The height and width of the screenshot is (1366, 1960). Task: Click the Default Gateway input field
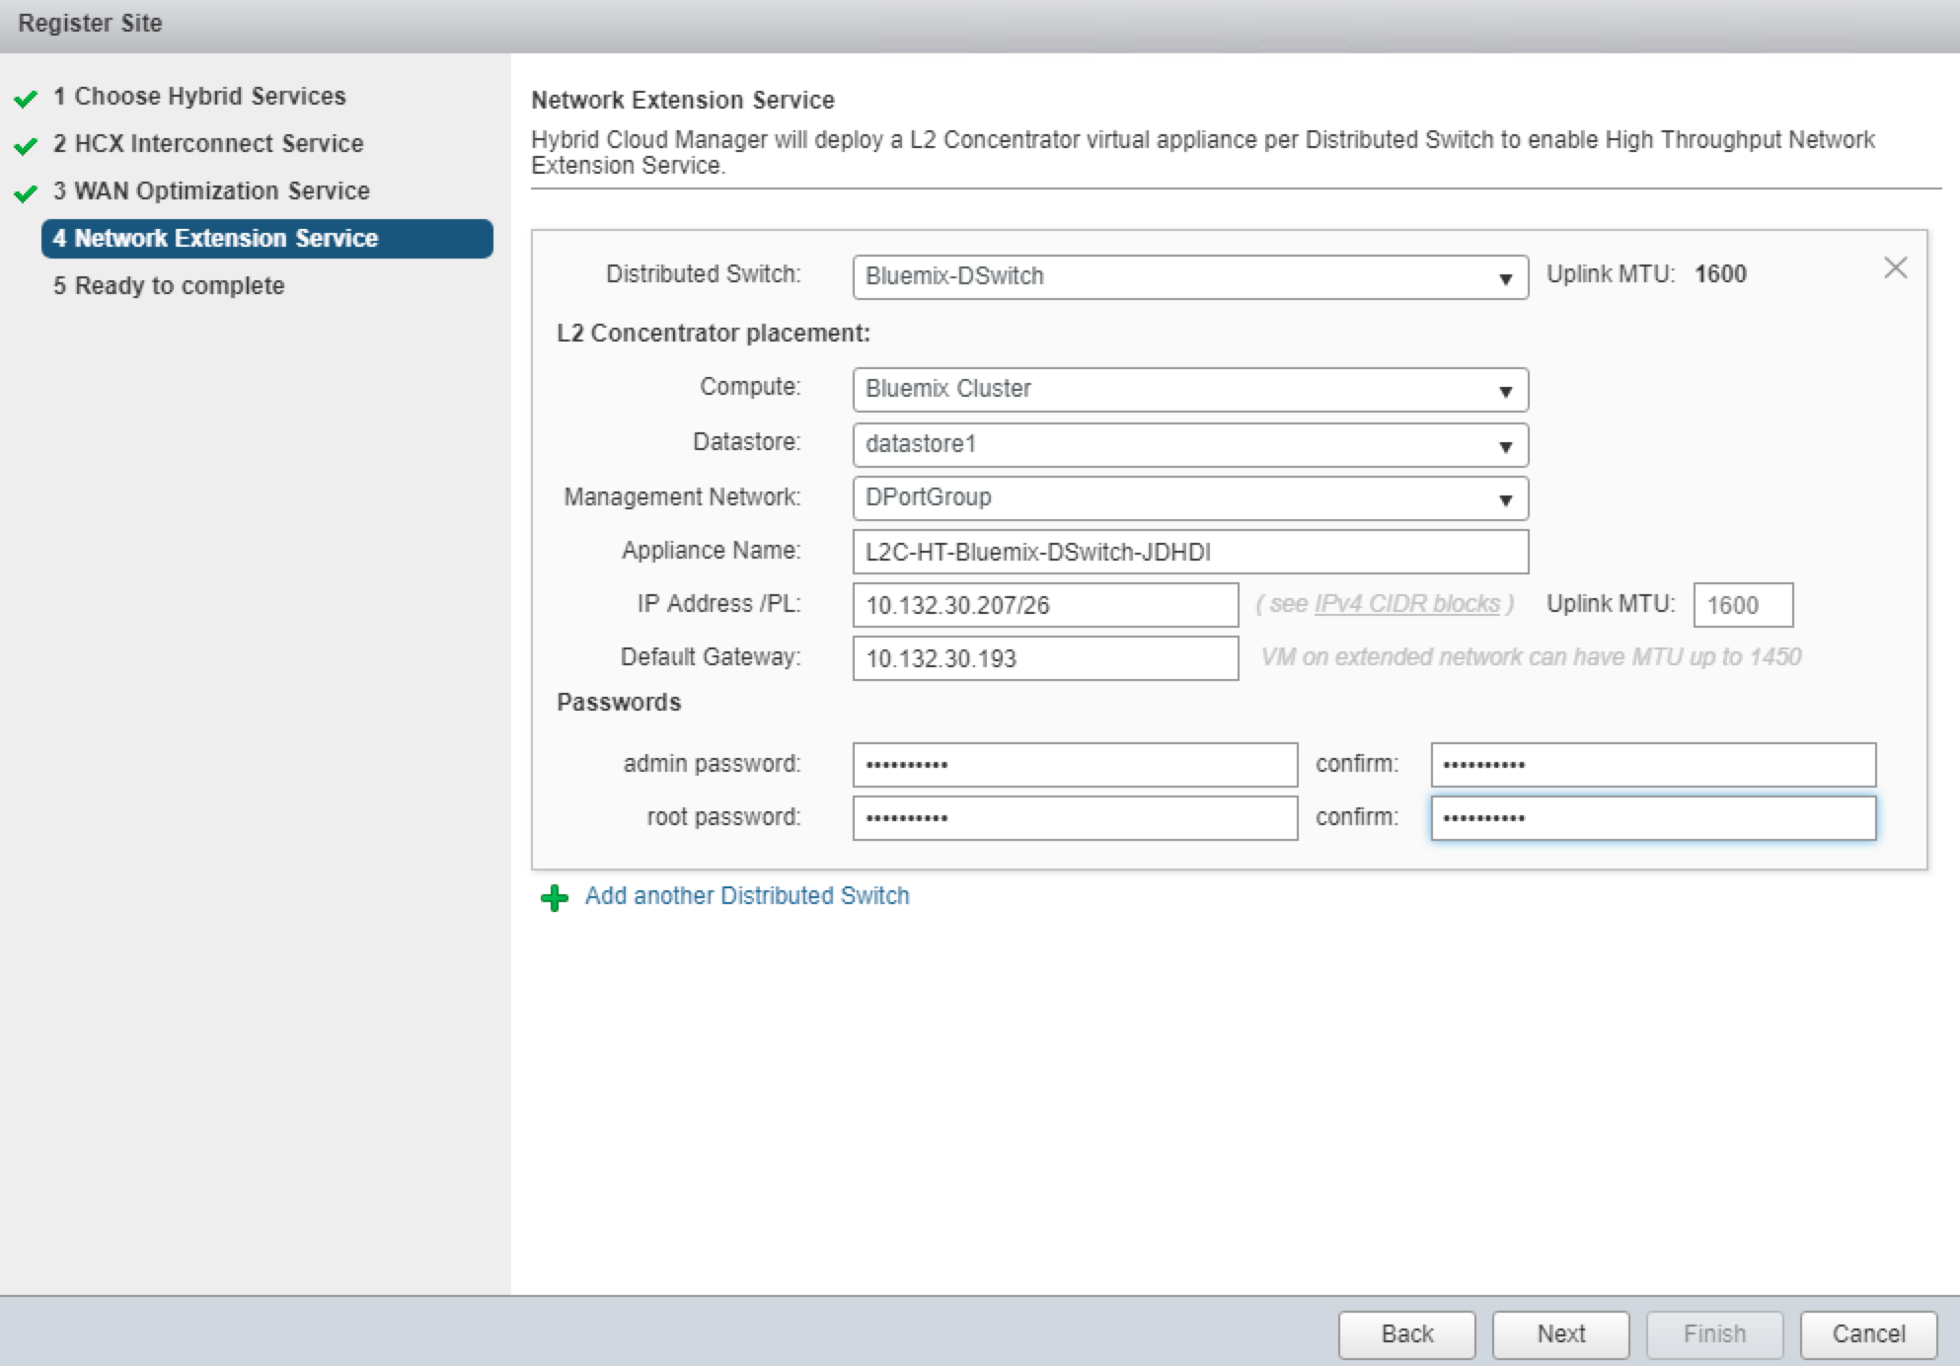point(1044,658)
